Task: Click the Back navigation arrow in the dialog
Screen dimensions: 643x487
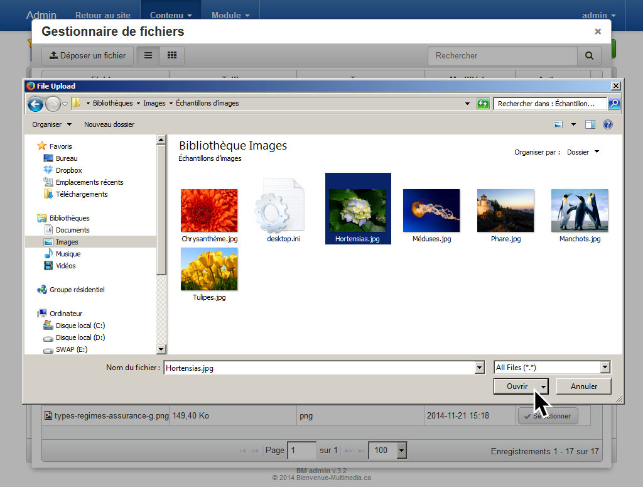Action: [x=35, y=104]
